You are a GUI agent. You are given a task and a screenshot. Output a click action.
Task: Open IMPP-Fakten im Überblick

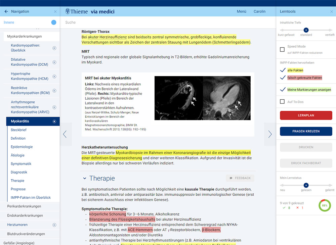click(x=31, y=197)
